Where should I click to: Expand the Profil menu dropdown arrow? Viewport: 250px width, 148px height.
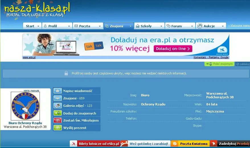tap(69, 26)
